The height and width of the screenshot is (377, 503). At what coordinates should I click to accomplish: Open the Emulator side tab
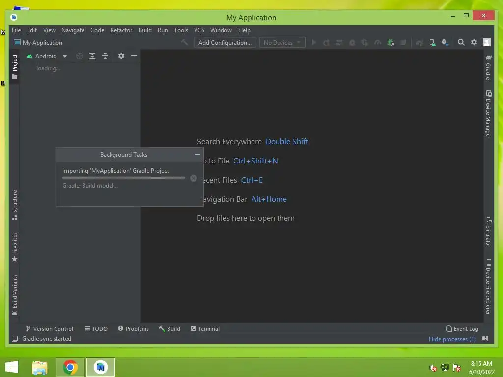tap(488, 232)
